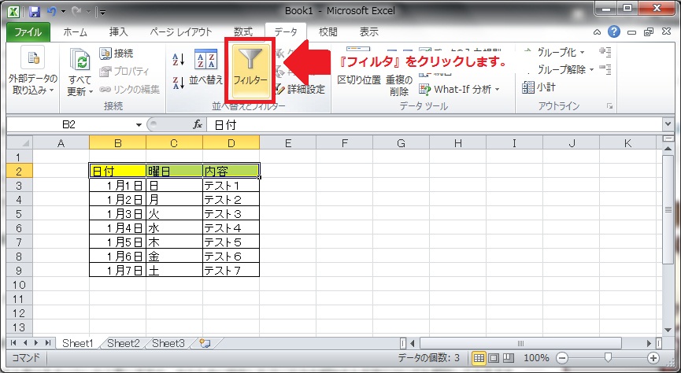Click Name Box showing B2
This screenshot has width=681, height=373.
(x=69, y=125)
